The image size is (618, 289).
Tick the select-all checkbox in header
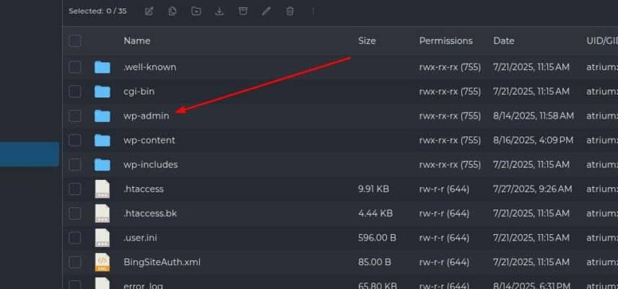75,40
